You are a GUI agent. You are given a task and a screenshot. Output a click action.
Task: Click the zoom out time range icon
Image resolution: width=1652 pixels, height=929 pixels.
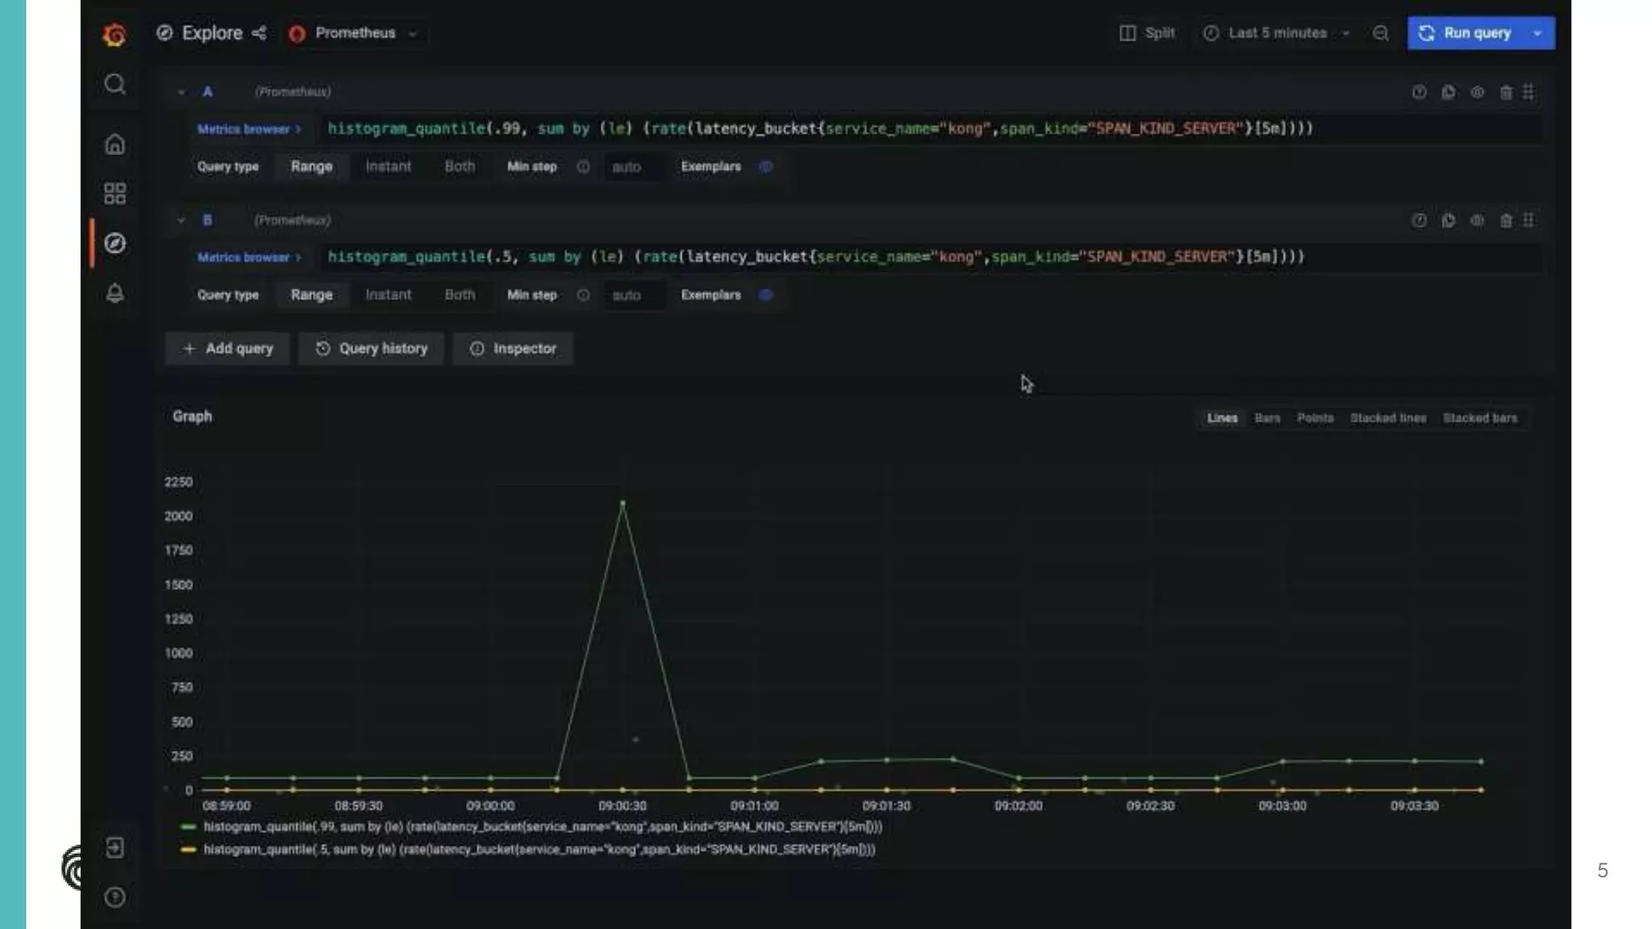pyautogui.click(x=1380, y=33)
